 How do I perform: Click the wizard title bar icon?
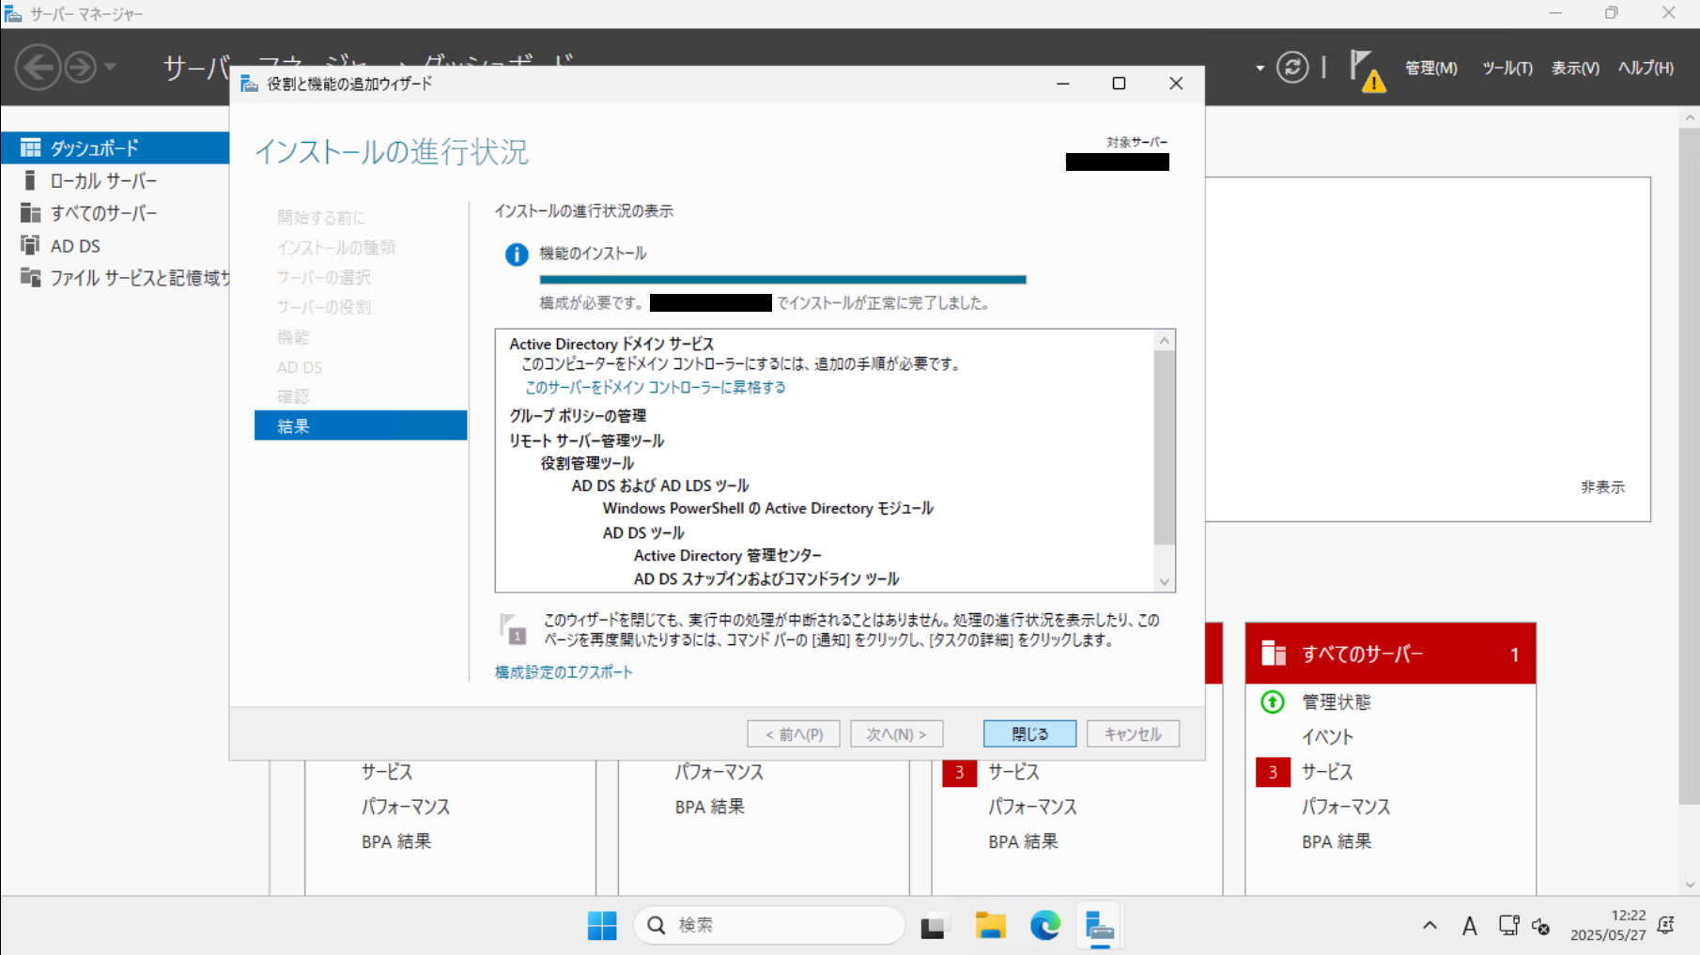click(x=249, y=84)
